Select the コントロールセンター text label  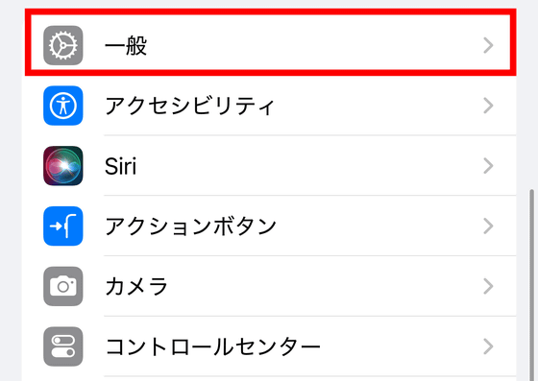click(212, 346)
